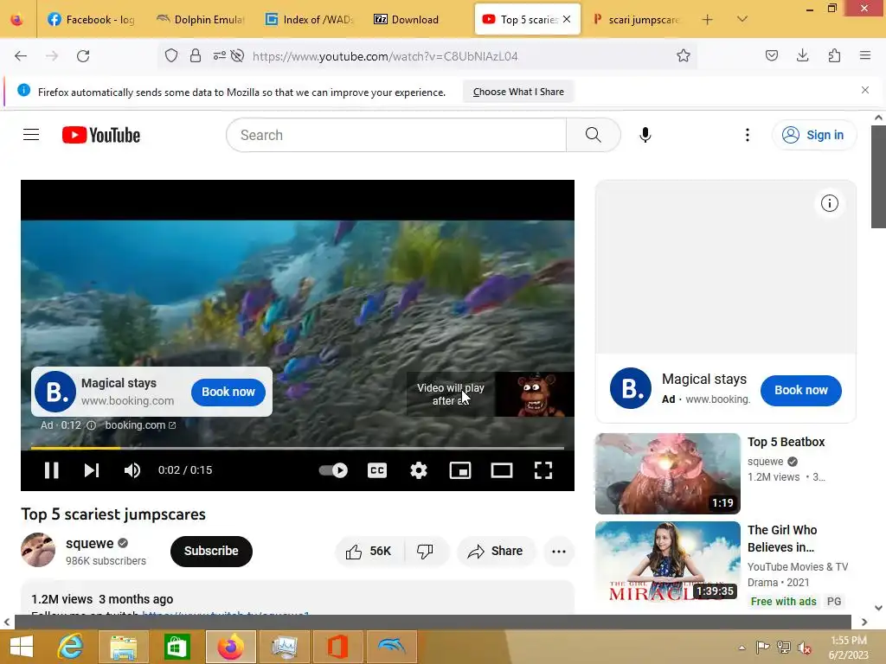Image resolution: width=886 pixels, height=664 pixels.
Task: Open Firefox downloads panel
Action: [802, 55]
